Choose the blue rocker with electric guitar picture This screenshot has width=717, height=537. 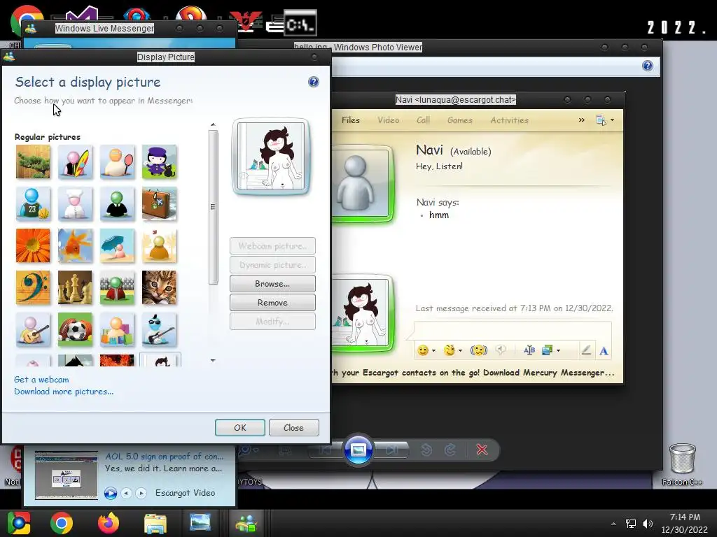pos(159,330)
